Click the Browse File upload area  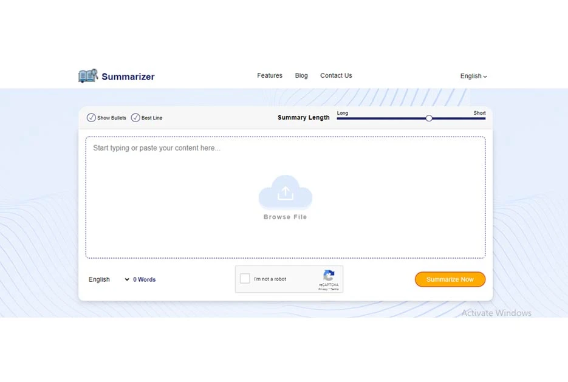[x=286, y=217]
